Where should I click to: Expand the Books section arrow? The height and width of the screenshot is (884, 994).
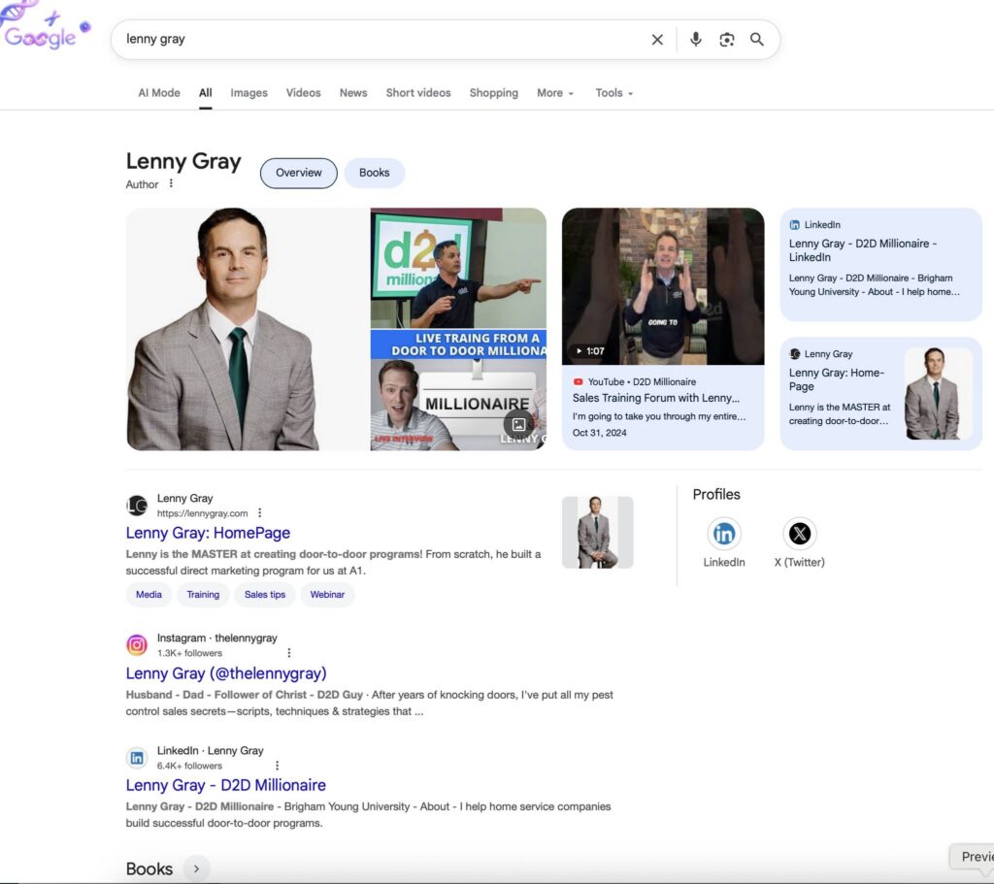pos(196,868)
